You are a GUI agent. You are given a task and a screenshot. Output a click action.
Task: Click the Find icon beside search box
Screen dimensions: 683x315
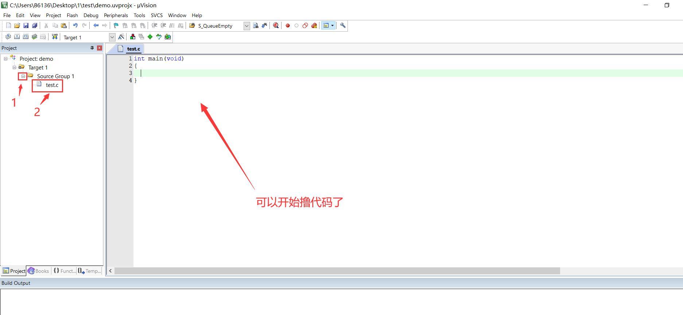pyautogui.click(x=256, y=25)
